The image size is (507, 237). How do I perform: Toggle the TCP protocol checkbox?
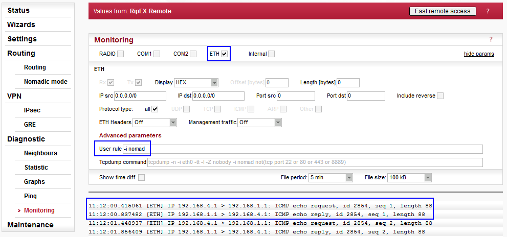pos(218,109)
